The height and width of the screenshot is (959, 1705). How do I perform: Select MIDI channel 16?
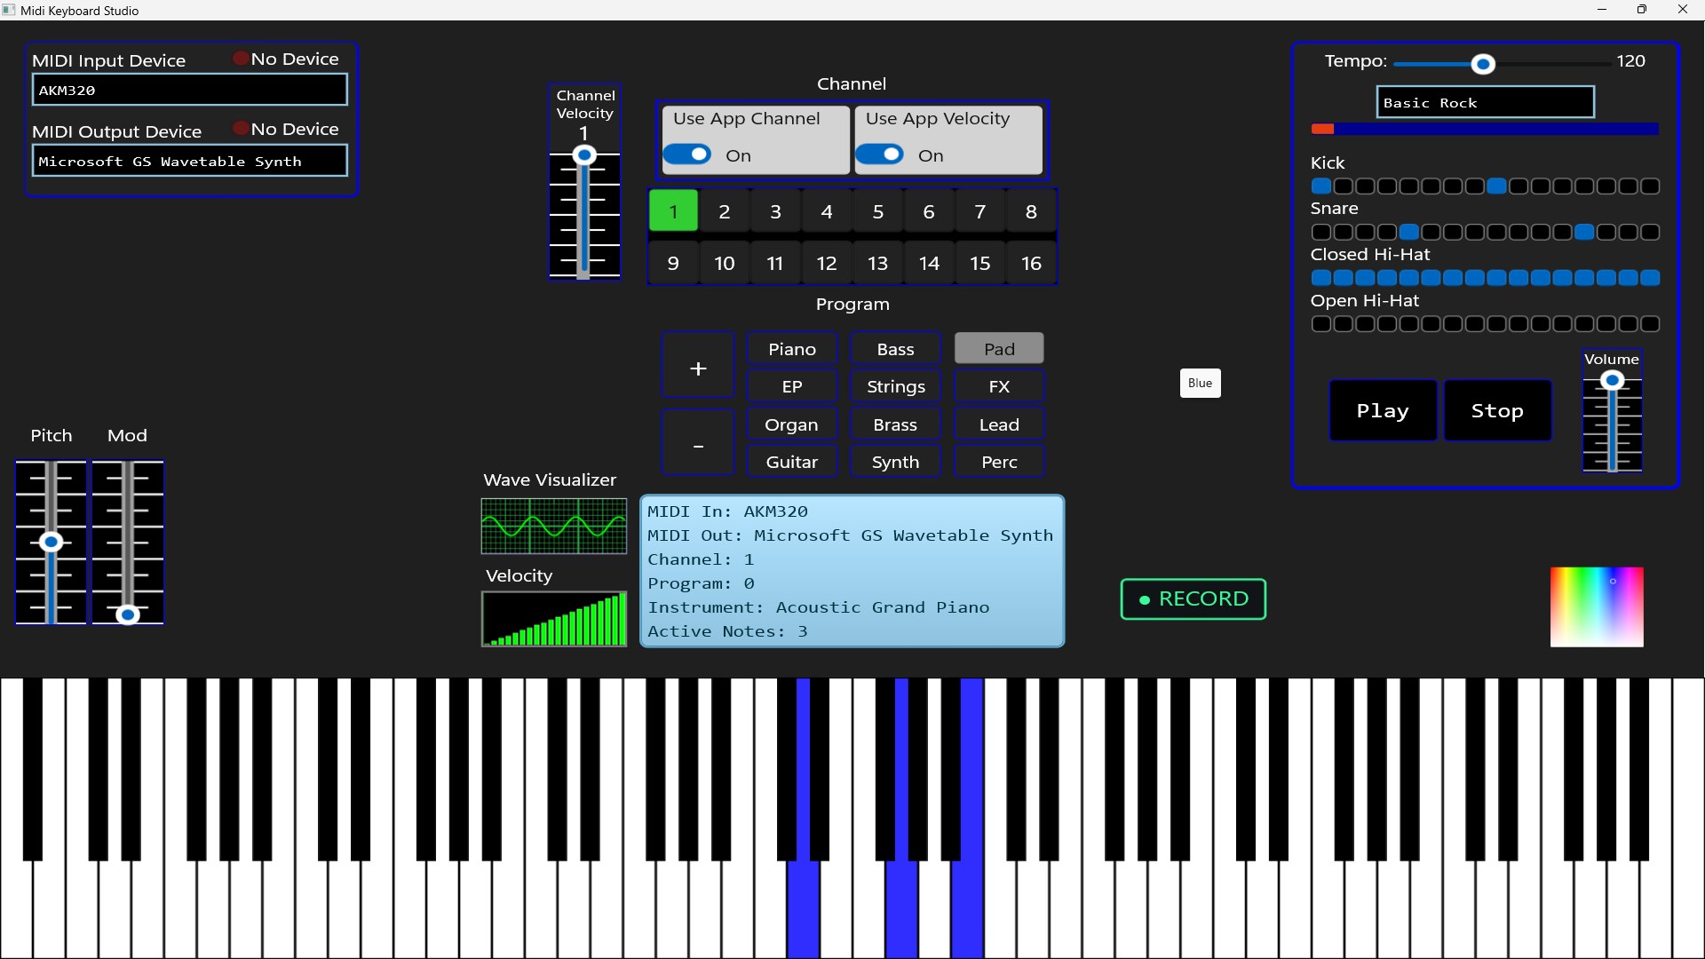pos(1031,263)
